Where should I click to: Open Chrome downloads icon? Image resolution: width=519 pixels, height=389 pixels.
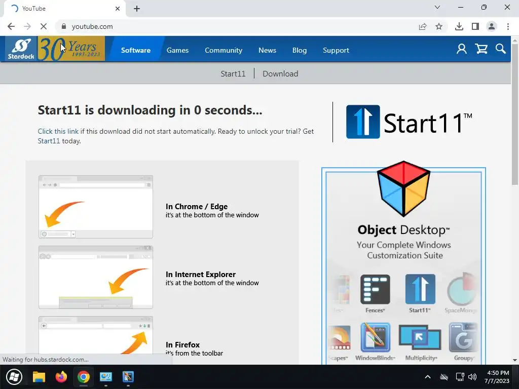click(x=459, y=26)
